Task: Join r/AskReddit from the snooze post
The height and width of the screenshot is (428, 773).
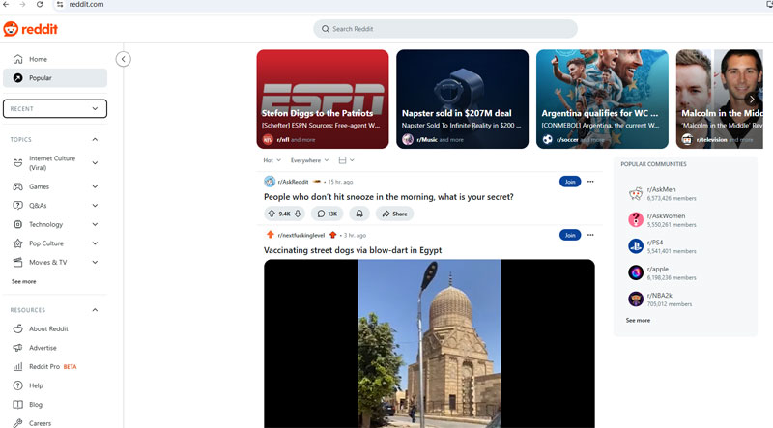Action: coord(570,182)
